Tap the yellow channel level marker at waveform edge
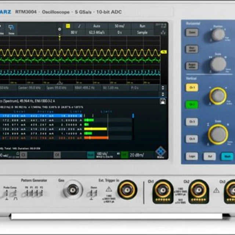Screen dimensions: 235x235 (164, 52)
